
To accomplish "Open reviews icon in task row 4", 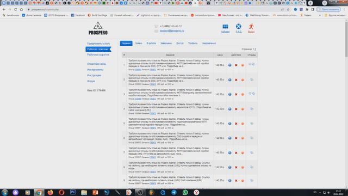I will click(251, 109).
